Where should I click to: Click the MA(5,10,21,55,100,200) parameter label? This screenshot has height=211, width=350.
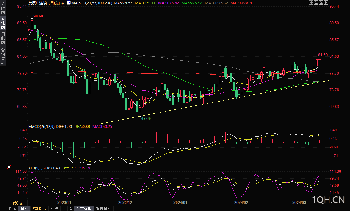pos(92,3)
